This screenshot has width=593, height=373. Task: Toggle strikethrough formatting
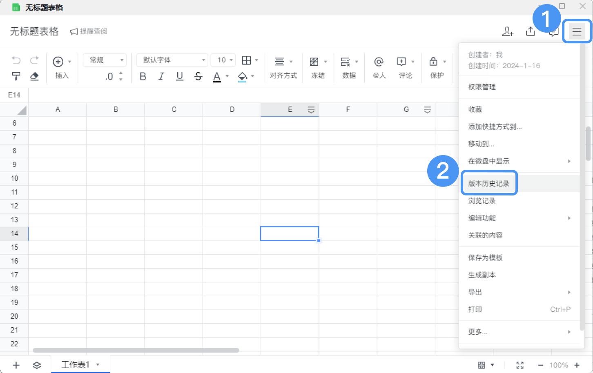point(198,76)
